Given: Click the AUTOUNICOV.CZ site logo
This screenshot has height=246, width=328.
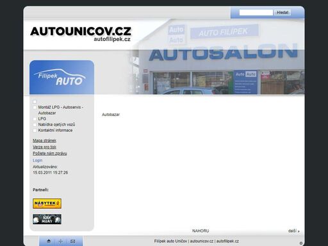Looking at the screenshot, I should [81, 34].
